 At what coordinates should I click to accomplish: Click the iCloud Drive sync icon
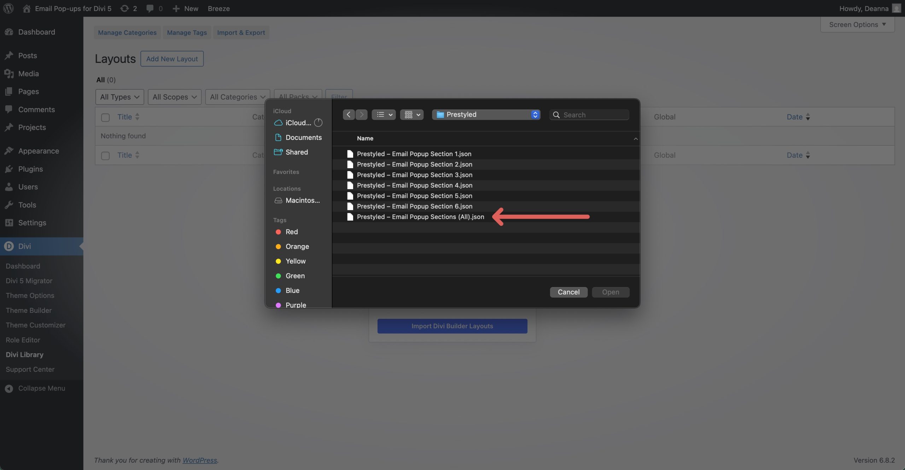pyautogui.click(x=317, y=123)
